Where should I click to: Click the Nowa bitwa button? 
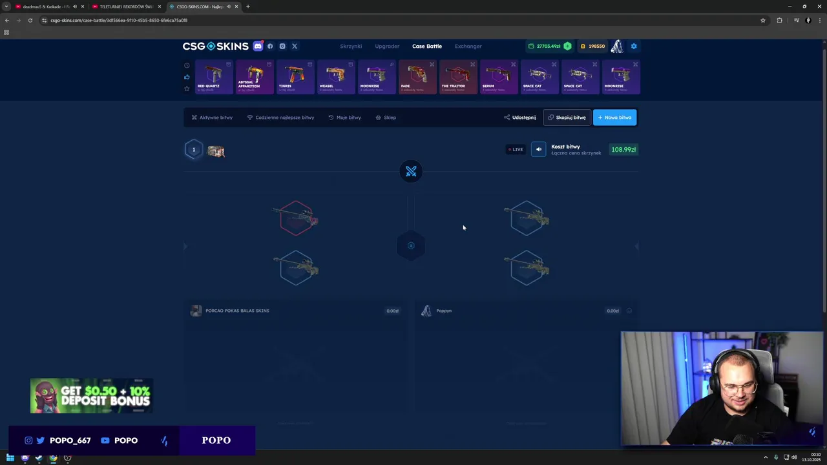[x=614, y=118]
